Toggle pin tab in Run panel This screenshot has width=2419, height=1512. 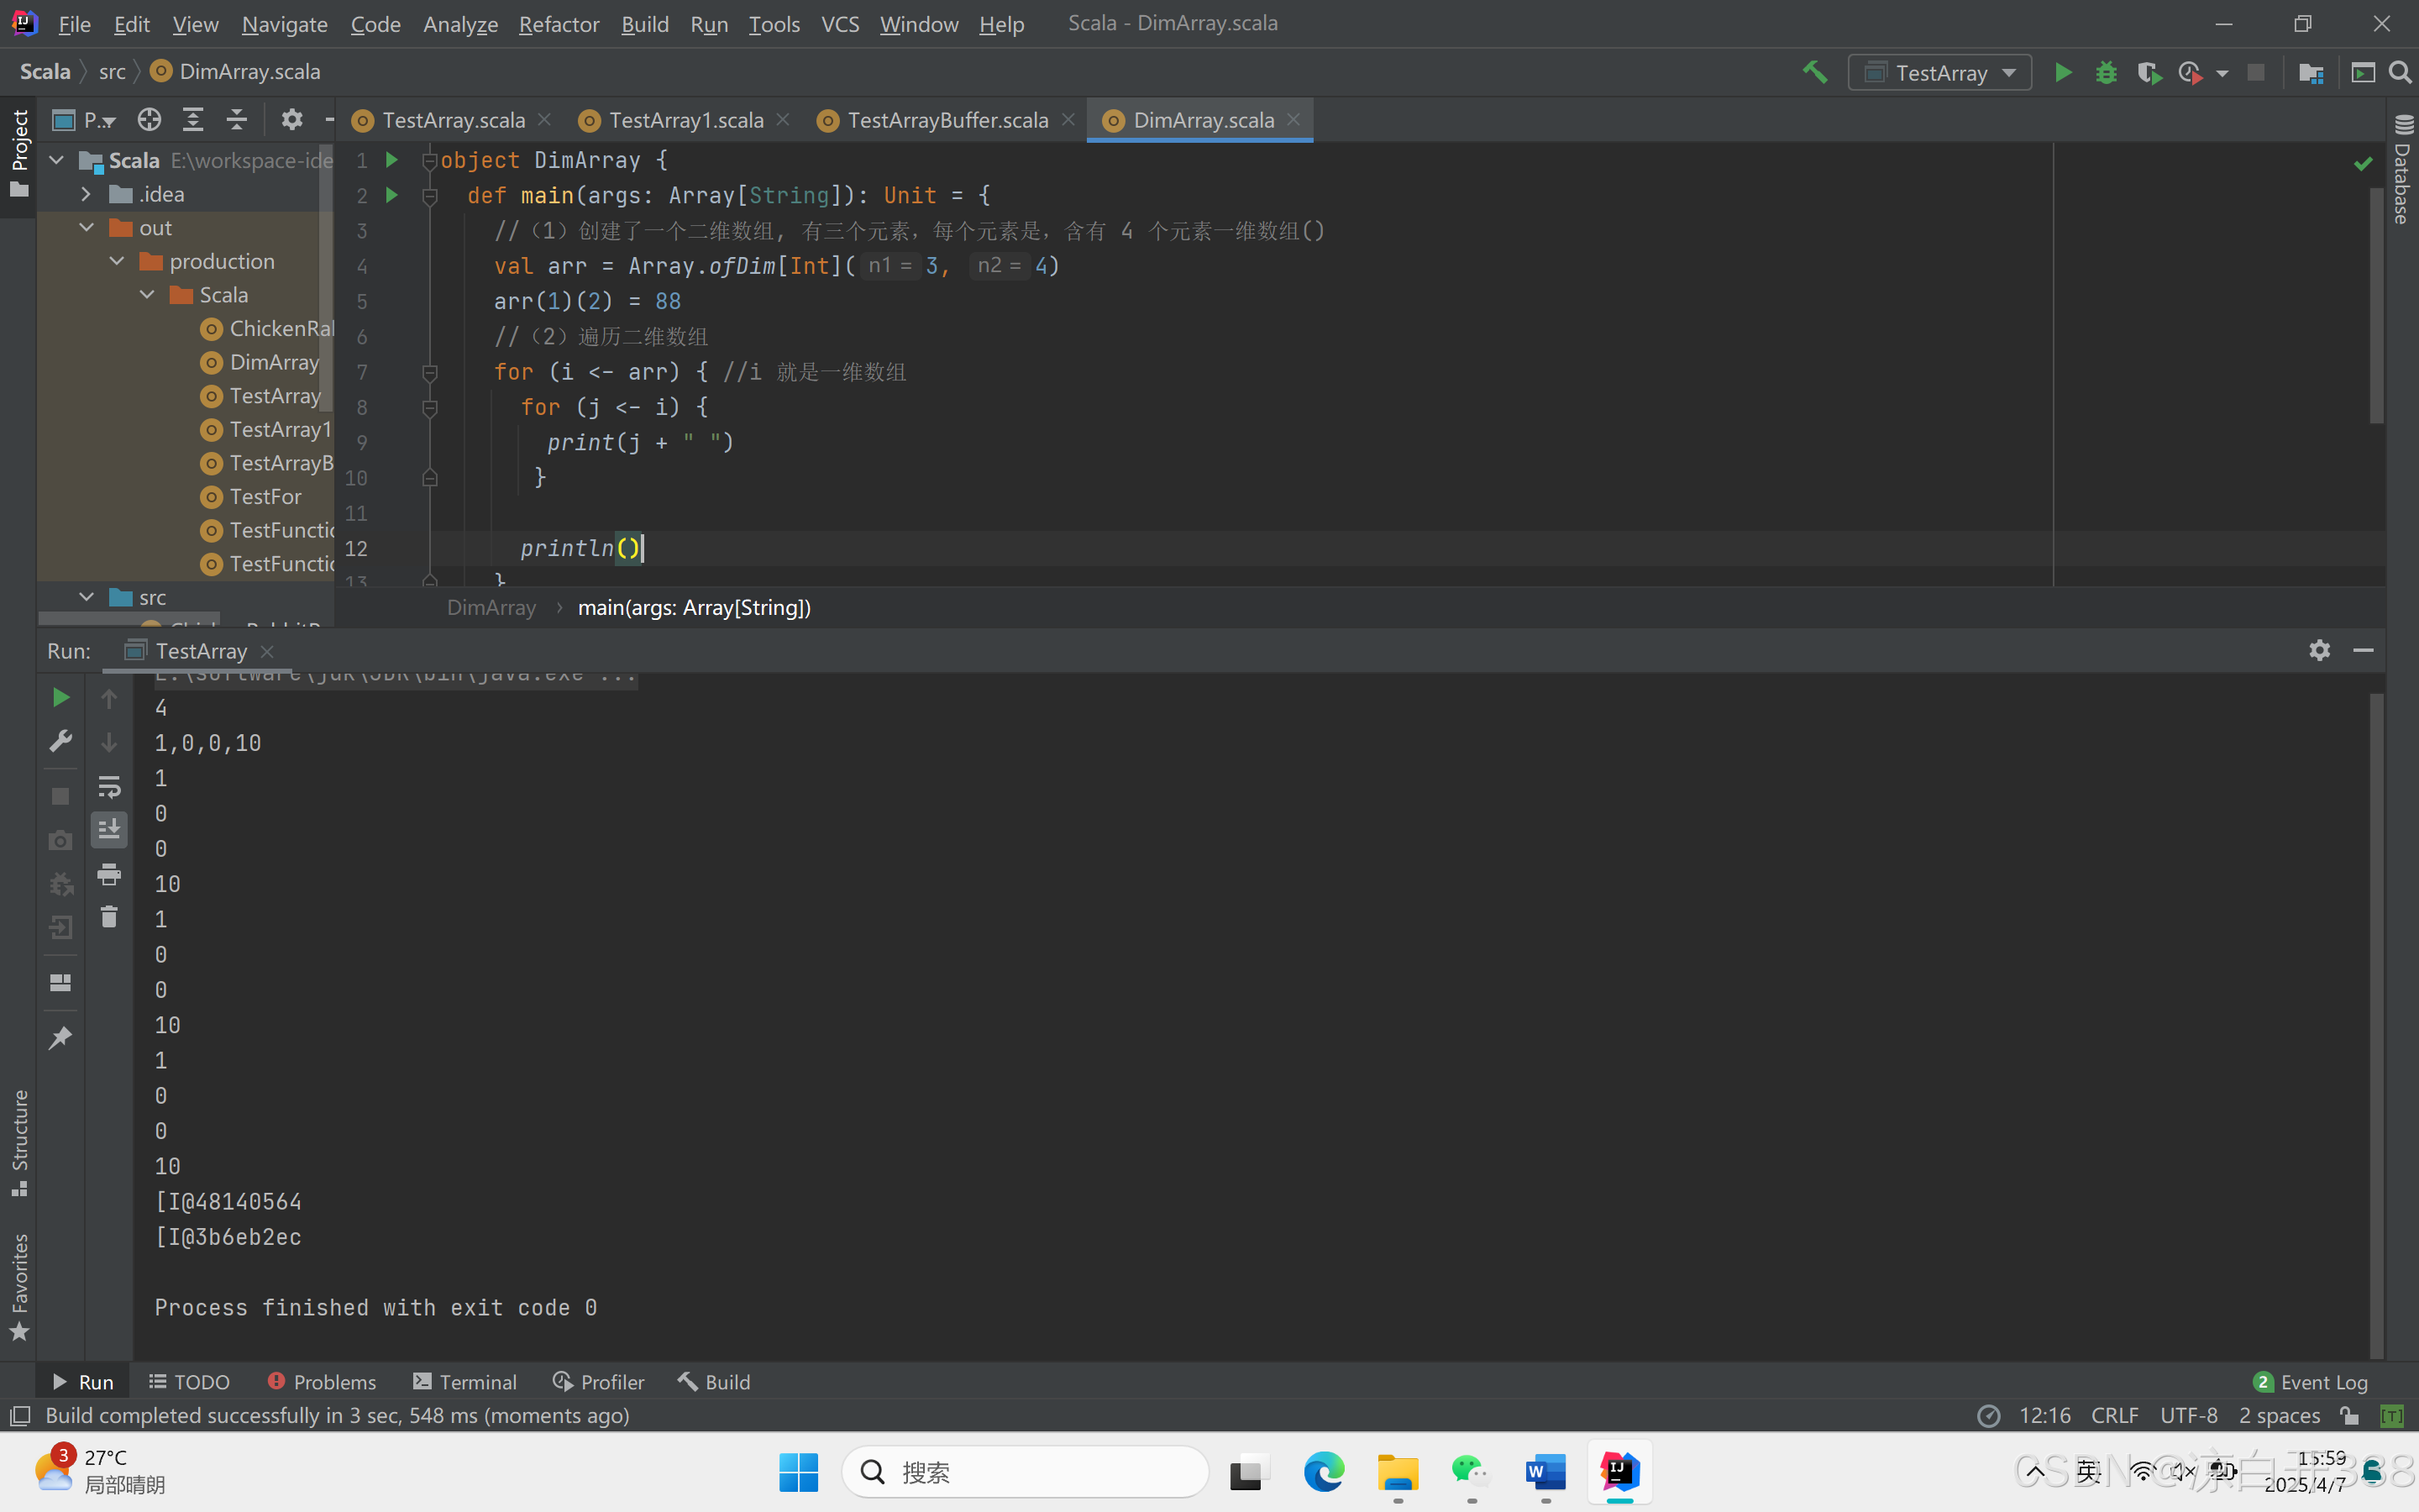click(x=60, y=1037)
